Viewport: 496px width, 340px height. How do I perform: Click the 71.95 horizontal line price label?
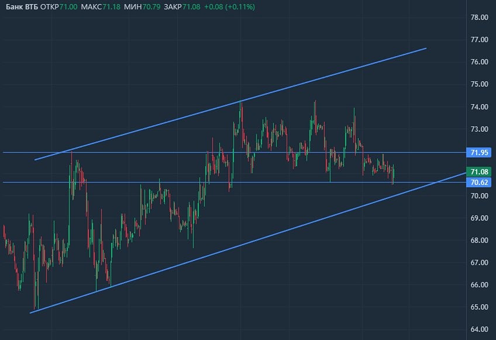tap(479, 153)
